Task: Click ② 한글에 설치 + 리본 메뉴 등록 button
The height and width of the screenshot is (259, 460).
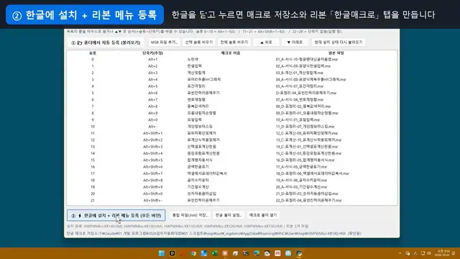Action: tap(116, 215)
